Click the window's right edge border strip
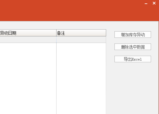The width and height of the screenshot is (159, 114). (159, 68)
